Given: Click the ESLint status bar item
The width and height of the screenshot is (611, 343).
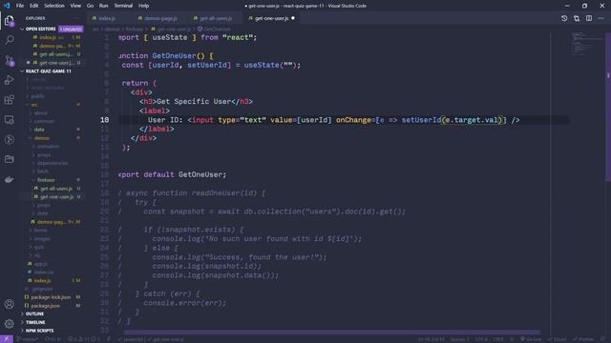Looking at the screenshot, I should coord(558,339).
